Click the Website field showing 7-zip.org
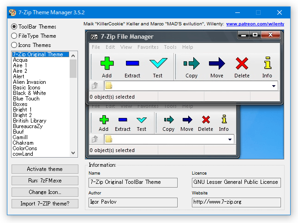The image size is (298, 223). pyautogui.click(x=236, y=202)
